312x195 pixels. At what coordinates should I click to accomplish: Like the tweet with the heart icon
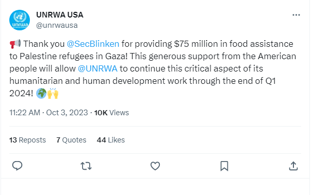(155, 166)
